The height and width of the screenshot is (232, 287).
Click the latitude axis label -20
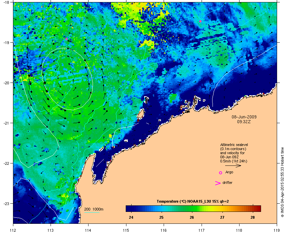click(6, 83)
